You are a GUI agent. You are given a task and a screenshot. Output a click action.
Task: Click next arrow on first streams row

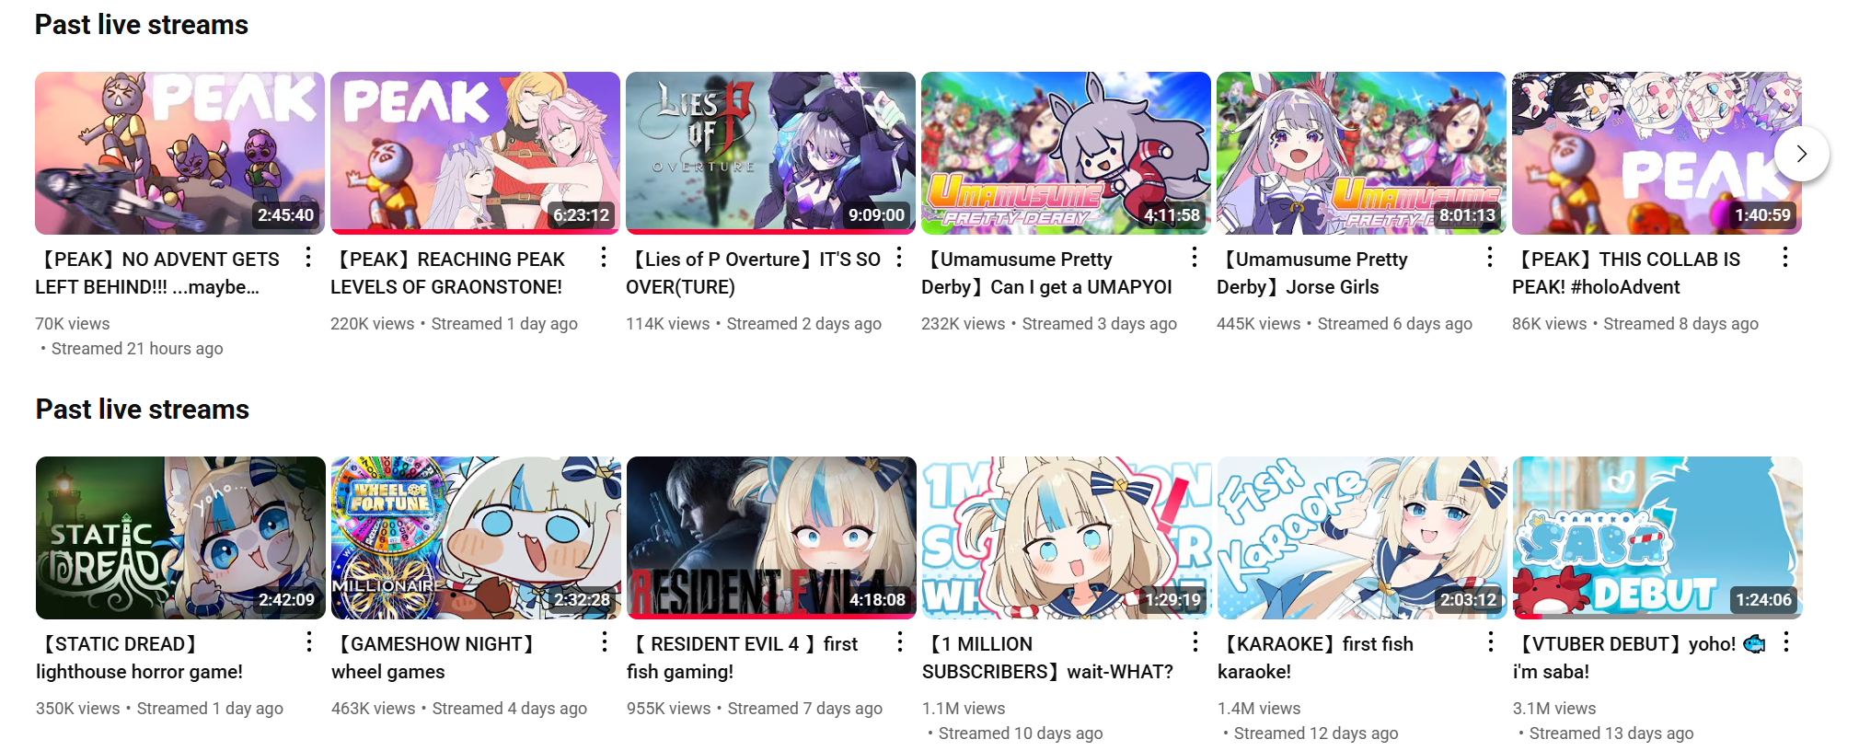pos(1802,154)
